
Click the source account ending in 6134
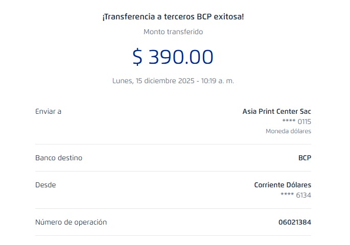click(x=296, y=195)
